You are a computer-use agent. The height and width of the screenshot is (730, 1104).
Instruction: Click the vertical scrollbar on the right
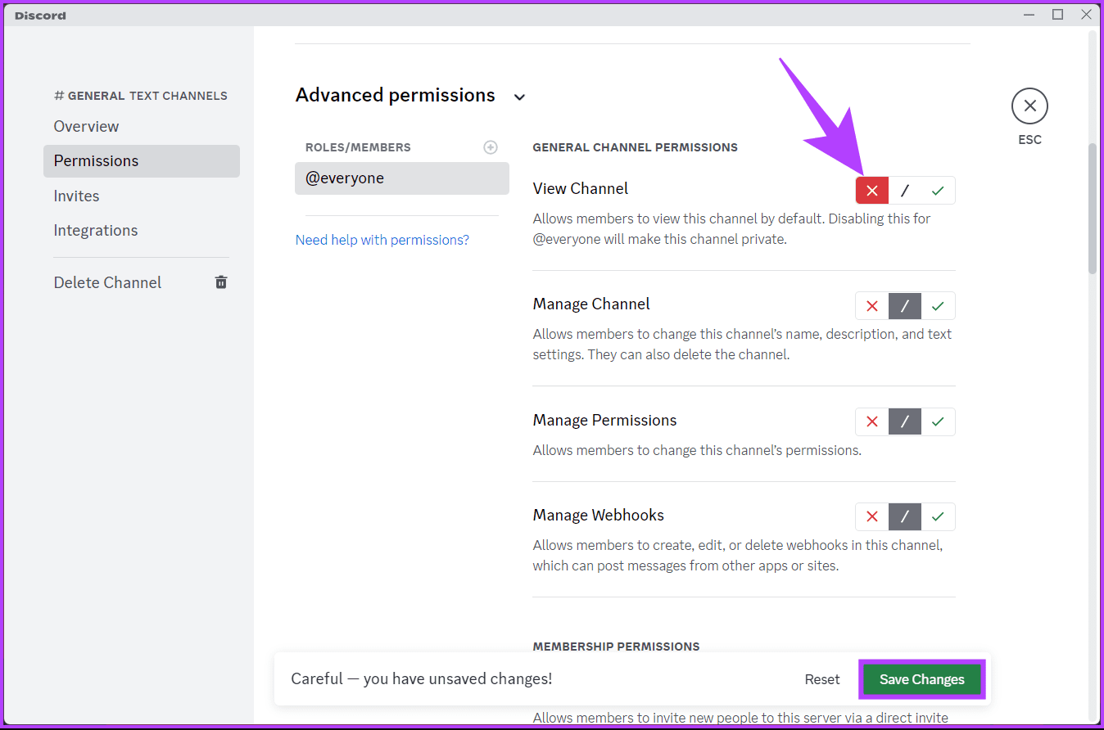point(1092,209)
